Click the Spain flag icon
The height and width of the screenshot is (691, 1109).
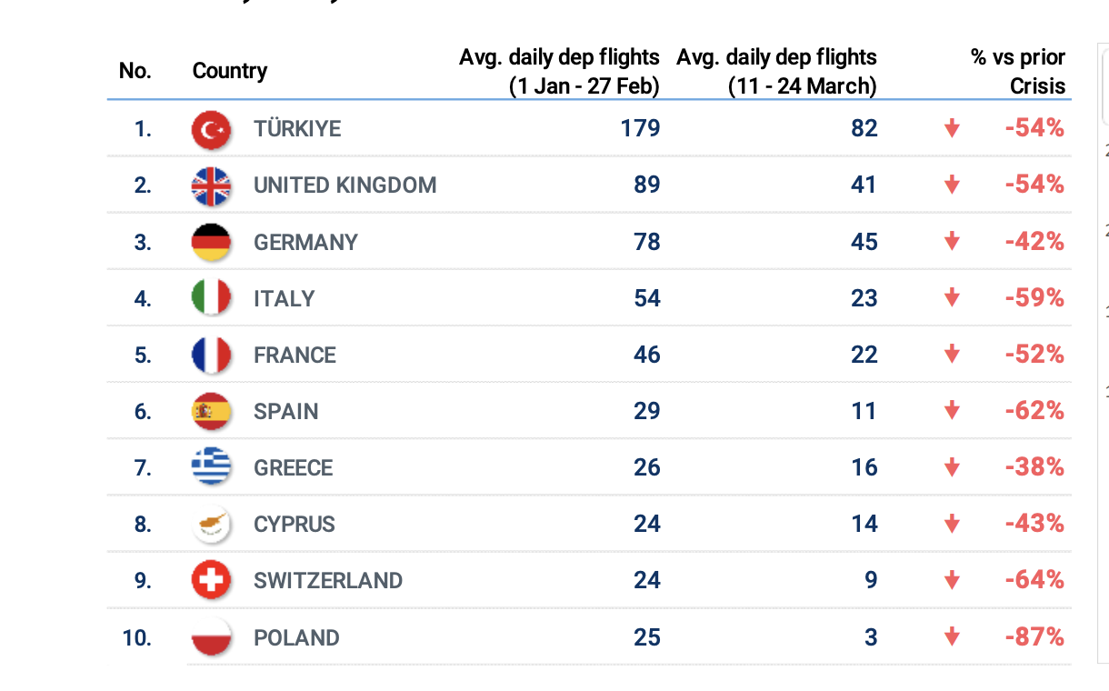pyautogui.click(x=211, y=411)
